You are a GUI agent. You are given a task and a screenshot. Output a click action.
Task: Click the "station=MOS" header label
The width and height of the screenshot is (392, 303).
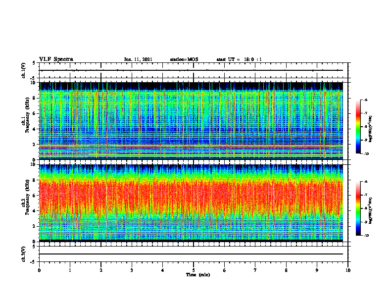pyautogui.click(x=184, y=59)
